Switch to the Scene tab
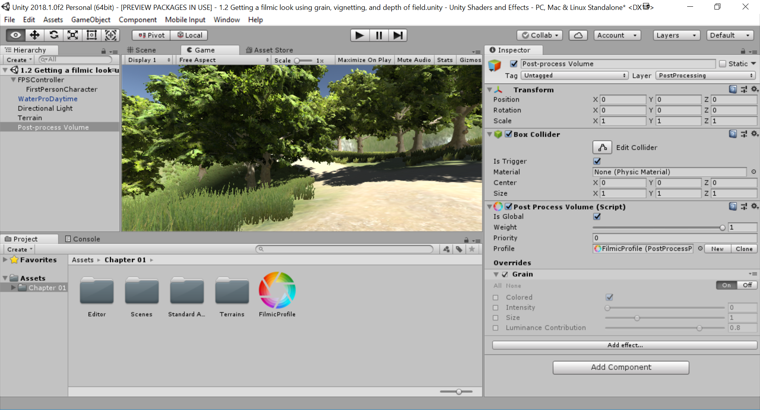This screenshot has height=410, width=760. point(142,50)
